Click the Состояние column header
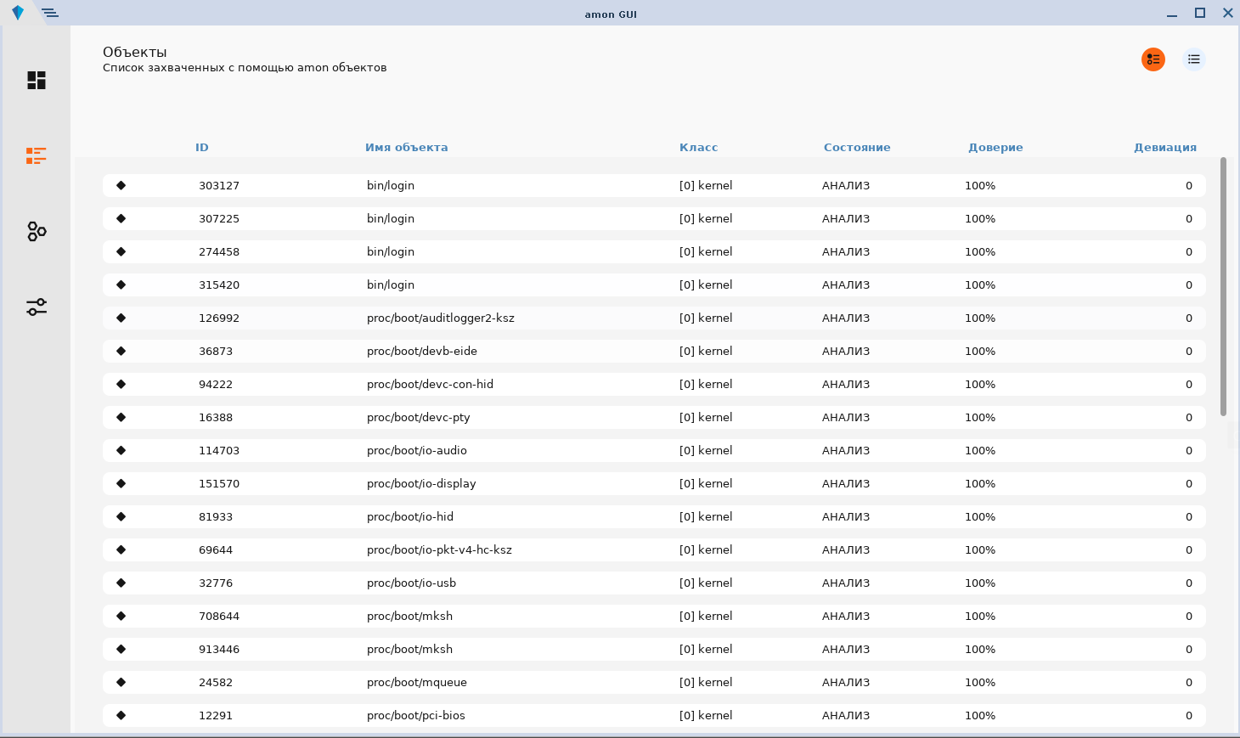This screenshot has height=738, width=1240. click(856, 148)
